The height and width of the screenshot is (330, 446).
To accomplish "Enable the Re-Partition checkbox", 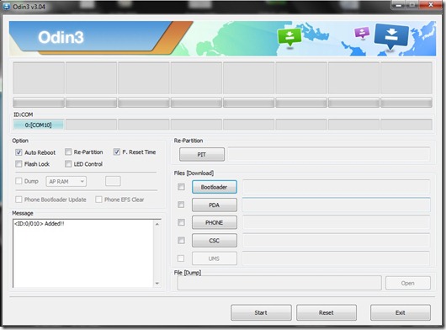I will click(68, 152).
